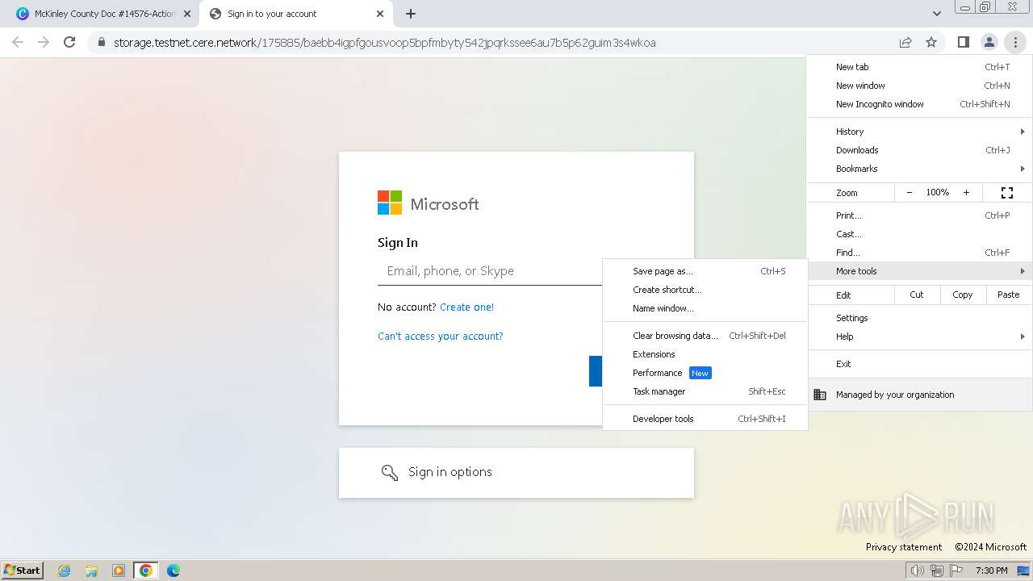The image size is (1033, 581).
Task: Open the Windows Start menu
Action: (x=23, y=571)
